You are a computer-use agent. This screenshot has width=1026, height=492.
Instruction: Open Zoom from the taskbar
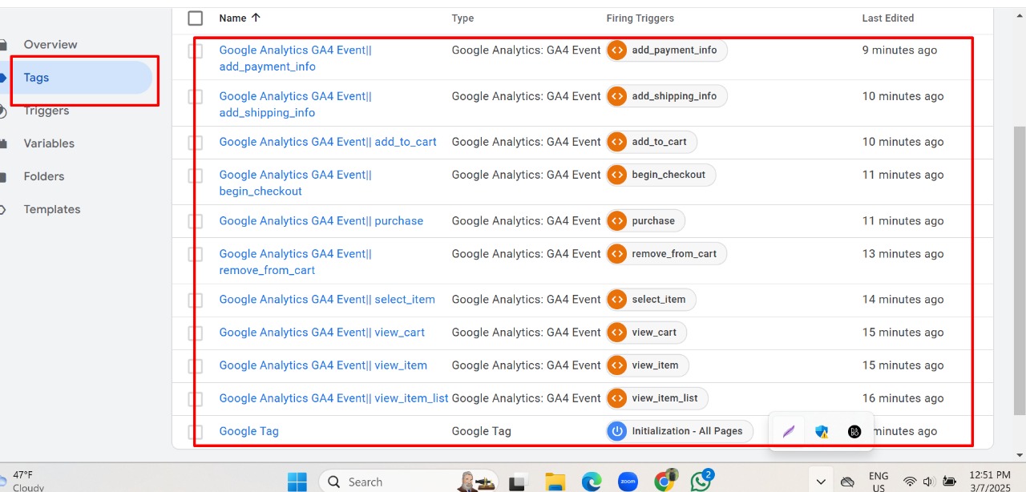click(x=628, y=482)
